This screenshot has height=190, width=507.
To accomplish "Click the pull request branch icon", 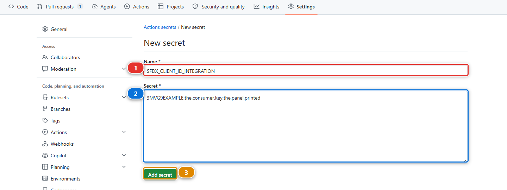I will click(40, 7).
